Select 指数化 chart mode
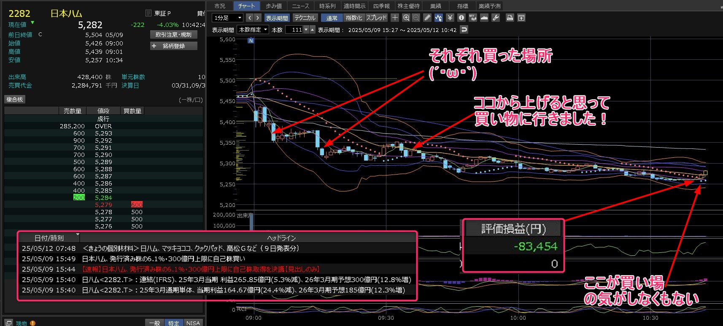Screen dimensions: 723x326 pyautogui.click(x=354, y=18)
